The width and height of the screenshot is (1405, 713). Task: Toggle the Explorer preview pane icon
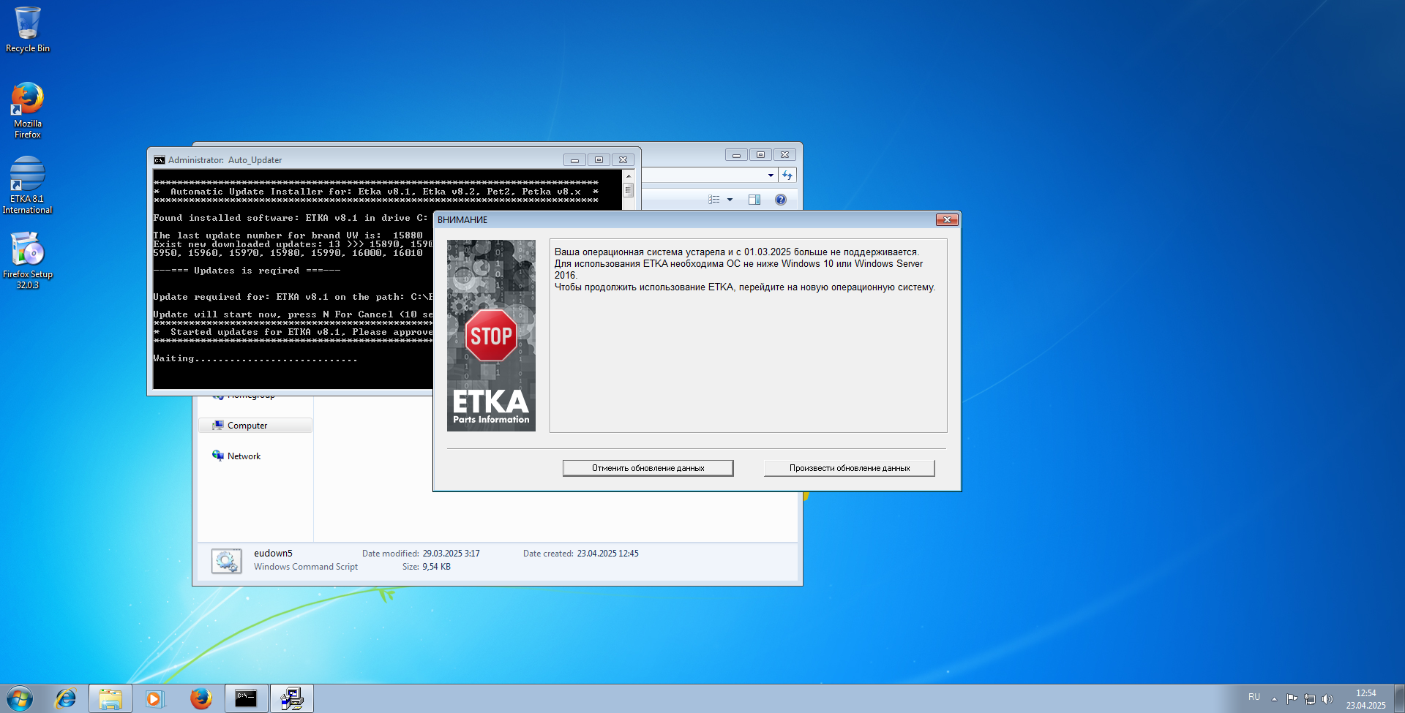(754, 200)
